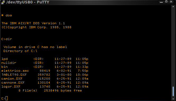The image size is (176, 101).
Task: Click the 'Directory of C:\' line
Action: 20,51
